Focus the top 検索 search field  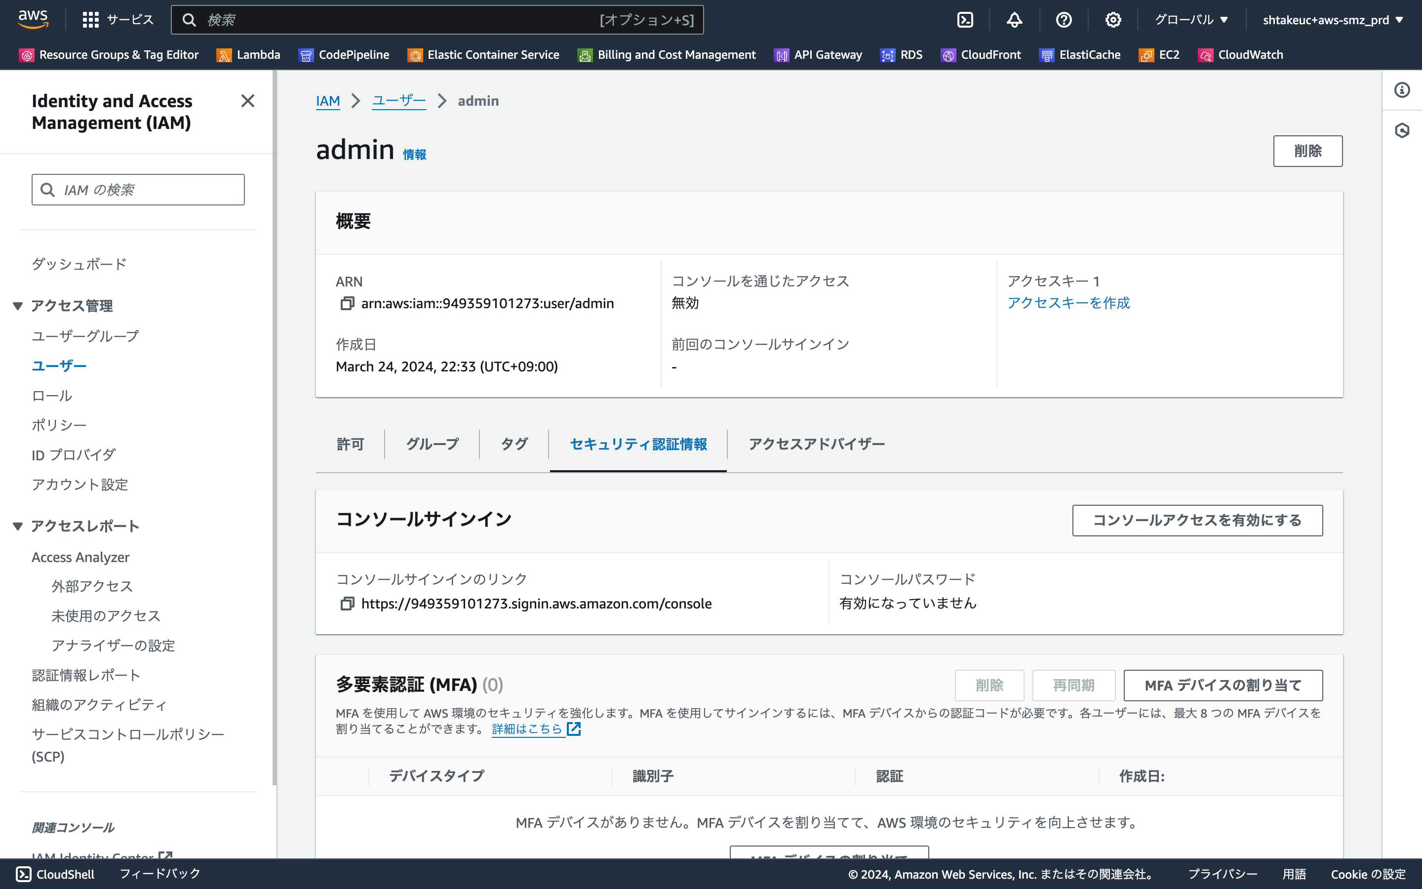click(x=437, y=20)
